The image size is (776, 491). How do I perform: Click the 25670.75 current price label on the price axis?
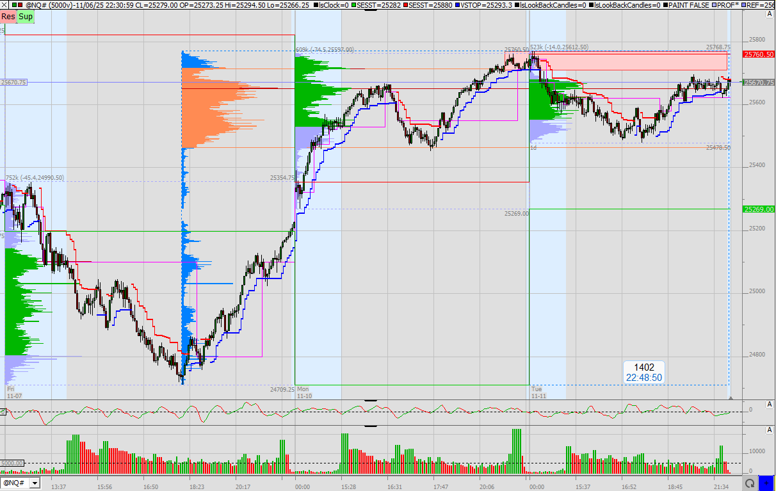759,82
